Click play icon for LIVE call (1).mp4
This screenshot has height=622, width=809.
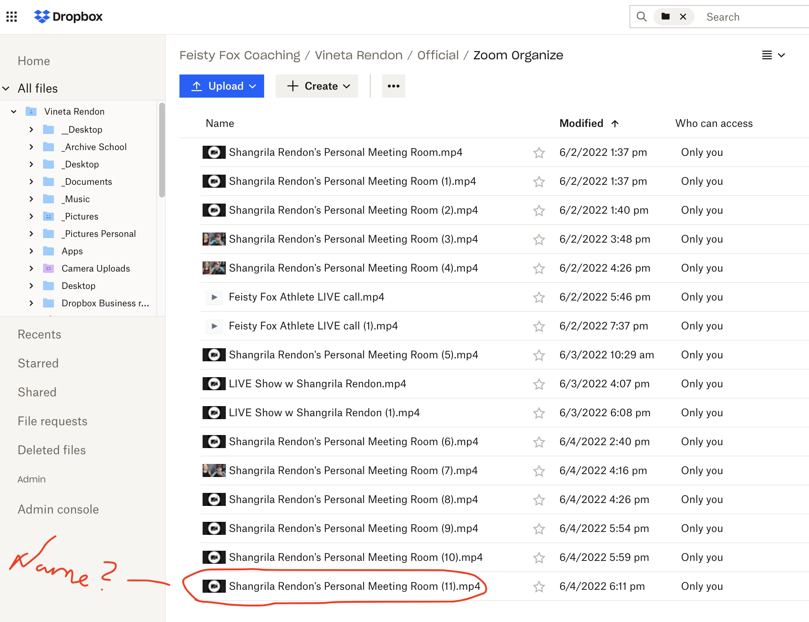point(214,326)
